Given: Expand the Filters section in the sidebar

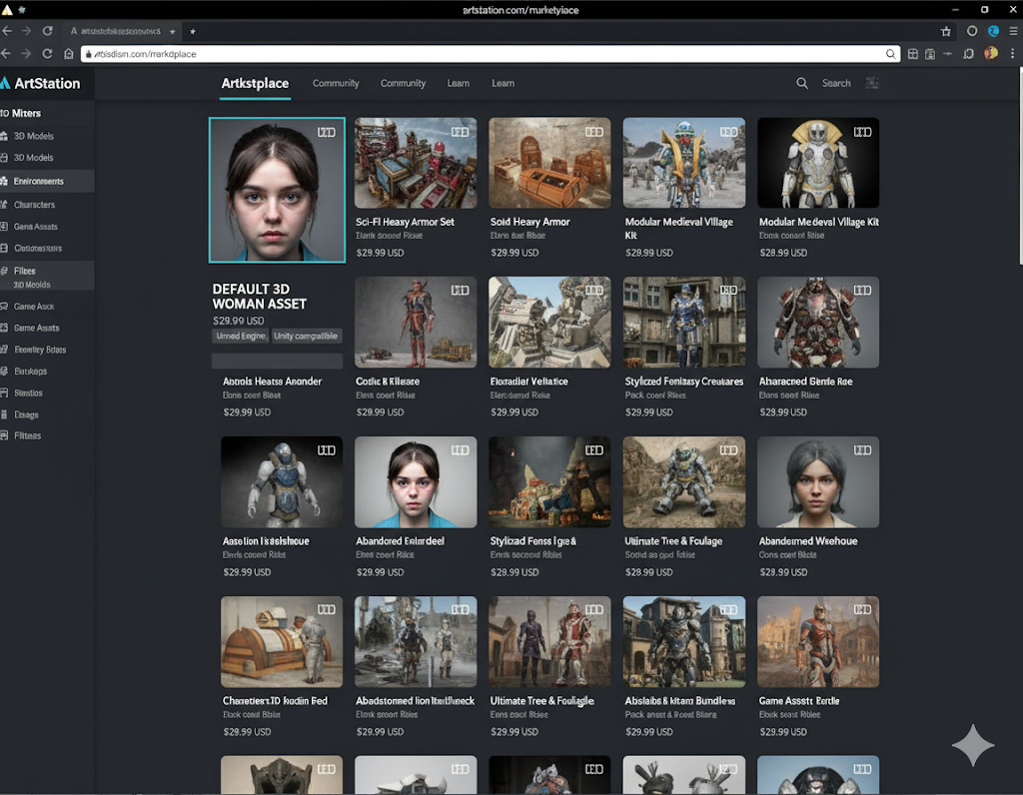Looking at the screenshot, I should pos(25,271).
